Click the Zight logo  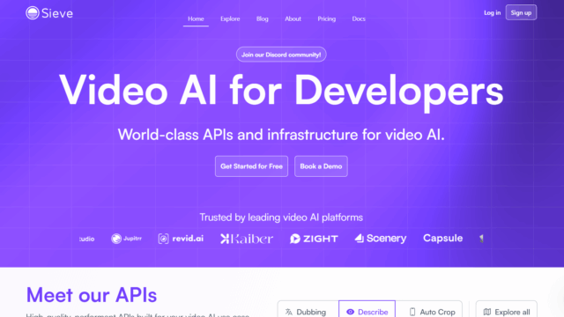point(314,239)
